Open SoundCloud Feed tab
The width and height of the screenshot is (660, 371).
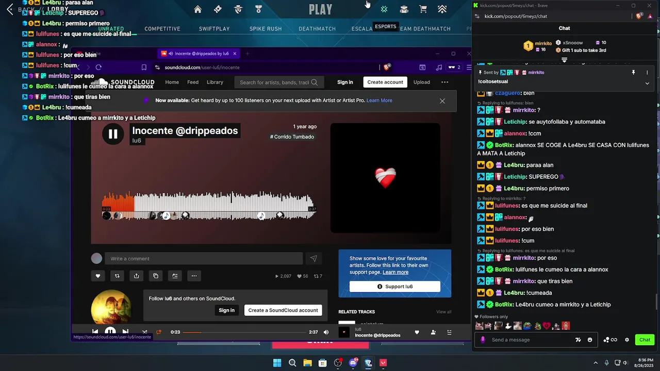[193, 82]
